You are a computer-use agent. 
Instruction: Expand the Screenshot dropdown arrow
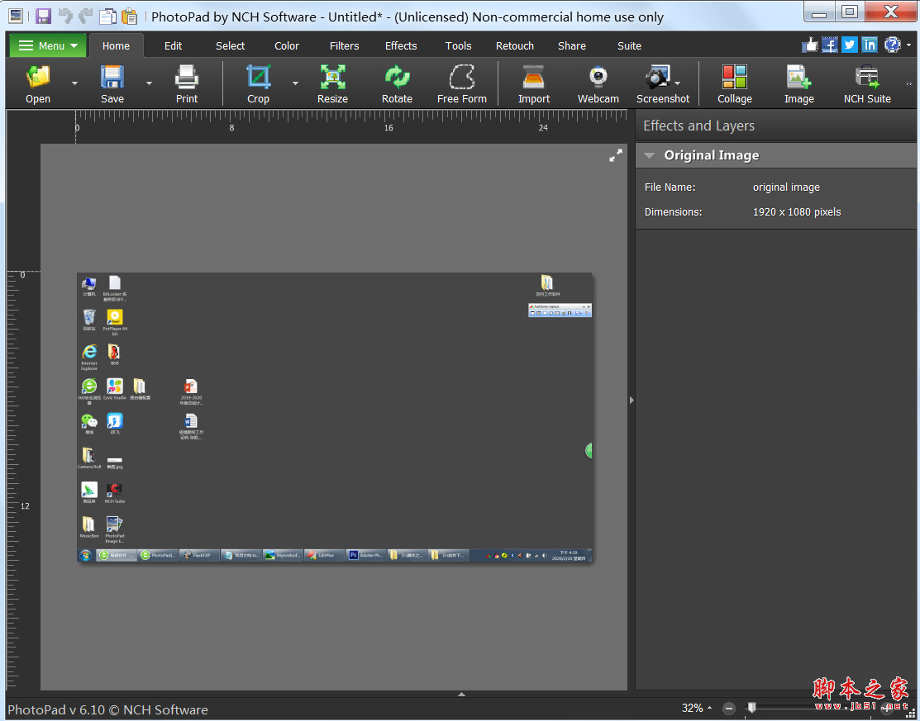coord(678,83)
